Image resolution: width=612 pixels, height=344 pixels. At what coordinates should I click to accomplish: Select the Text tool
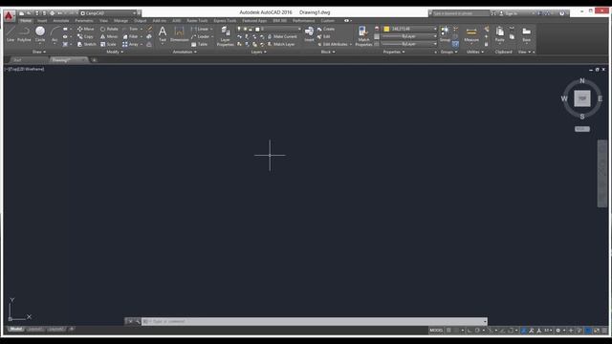click(163, 34)
